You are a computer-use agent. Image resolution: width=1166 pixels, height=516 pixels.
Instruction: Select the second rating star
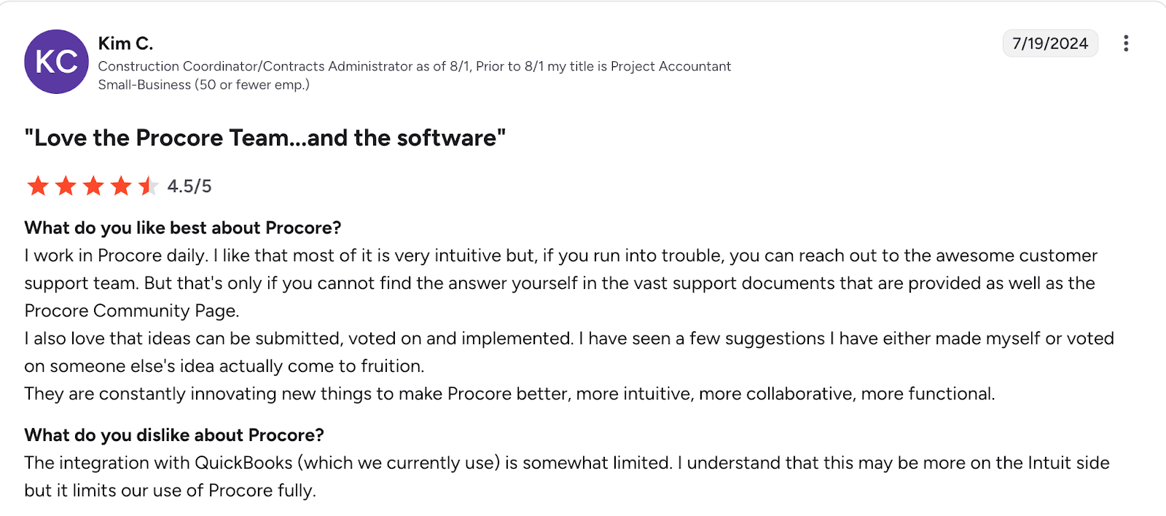[x=64, y=186]
